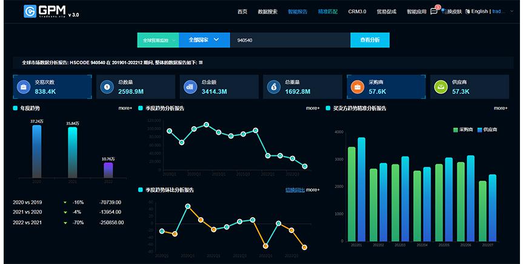Go to the 数据搜索 menu
523x264 pixels.
click(267, 11)
